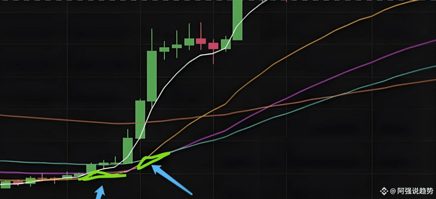Image resolution: width=436 pixels, height=199 pixels.
Task: Select the long blue arrow pointing up-left
Action: pos(171,180)
